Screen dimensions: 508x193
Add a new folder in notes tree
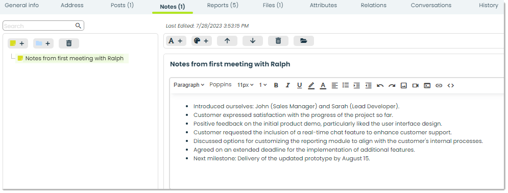43,43
